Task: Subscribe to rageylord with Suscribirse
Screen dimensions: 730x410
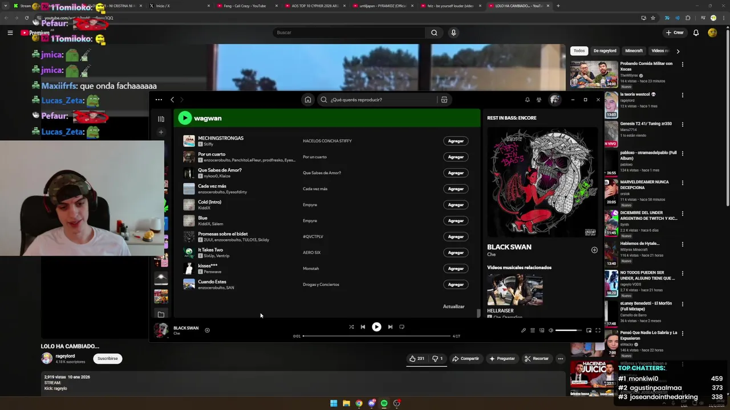Action: pyautogui.click(x=107, y=359)
